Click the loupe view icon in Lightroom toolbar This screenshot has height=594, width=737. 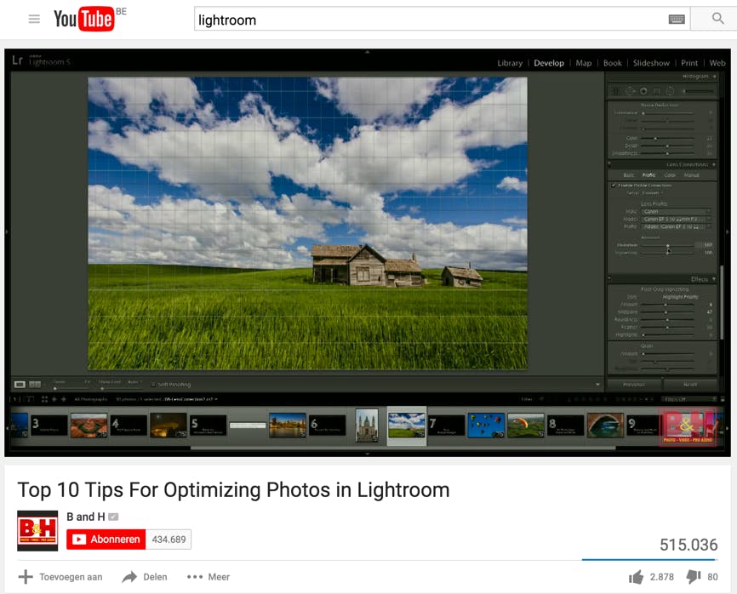coord(20,385)
